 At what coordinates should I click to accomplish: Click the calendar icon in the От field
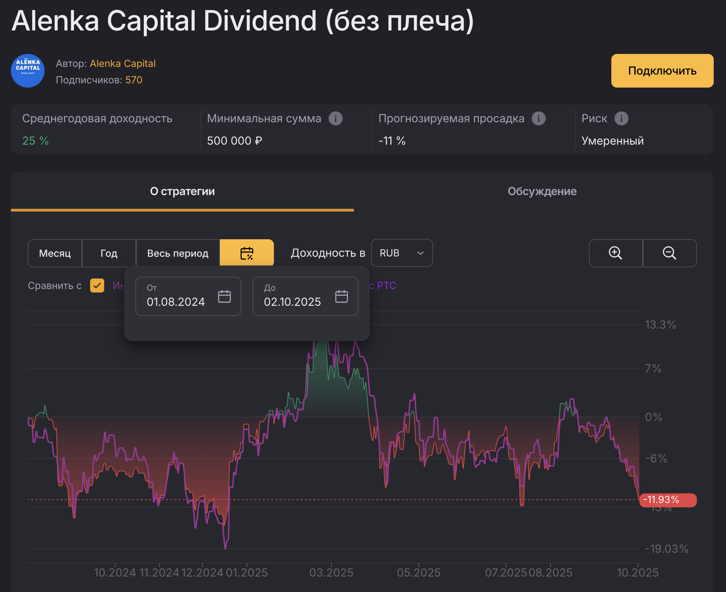[224, 296]
